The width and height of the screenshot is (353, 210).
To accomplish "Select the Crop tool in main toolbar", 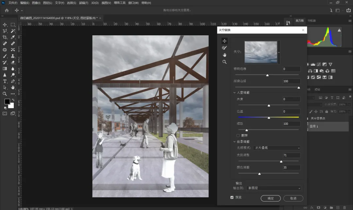I will (5, 37).
